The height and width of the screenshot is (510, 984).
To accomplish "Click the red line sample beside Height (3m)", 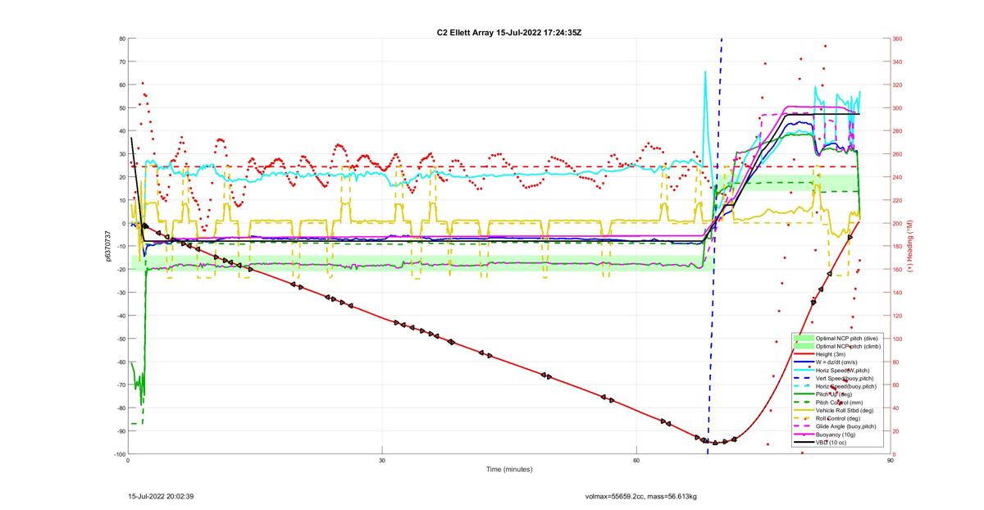I will (804, 354).
